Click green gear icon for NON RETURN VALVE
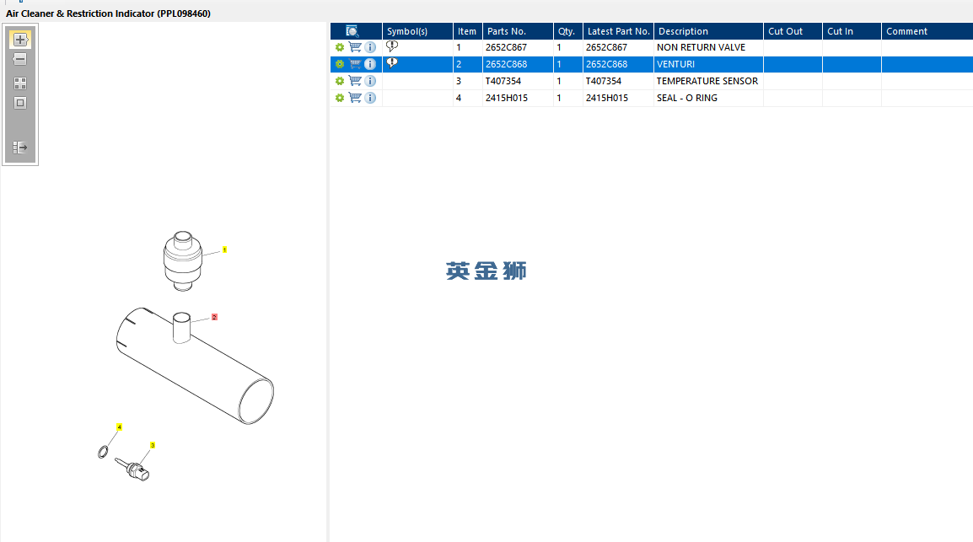The height and width of the screenshot is (542, 973). click(x=340, y=47)
